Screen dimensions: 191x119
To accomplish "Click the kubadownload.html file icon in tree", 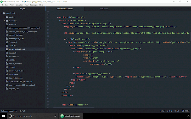I will [x=7, y=49].
